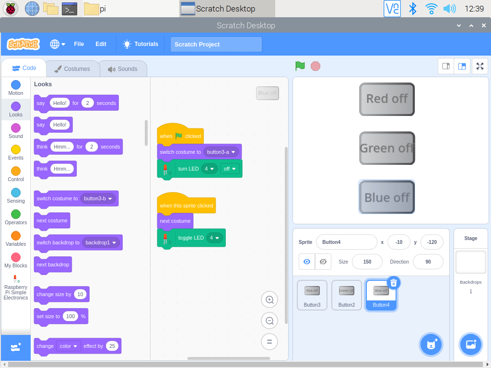Click Choose a Backdrop button
This screenshot has height=368, width=491.
pos(471,345)
